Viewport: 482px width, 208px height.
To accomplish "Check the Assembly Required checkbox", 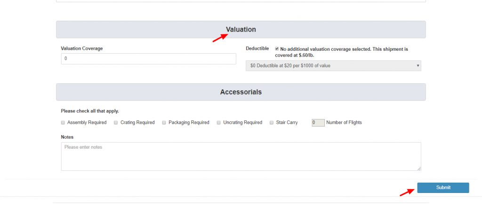I will point(63,122).
